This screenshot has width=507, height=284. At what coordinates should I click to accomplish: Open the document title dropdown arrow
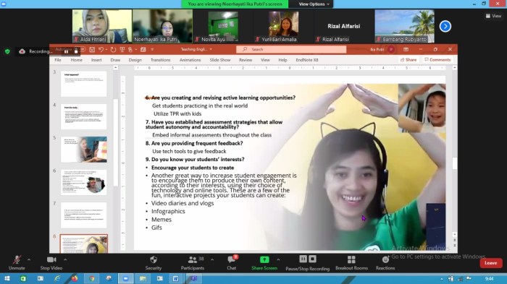point(211,49)
